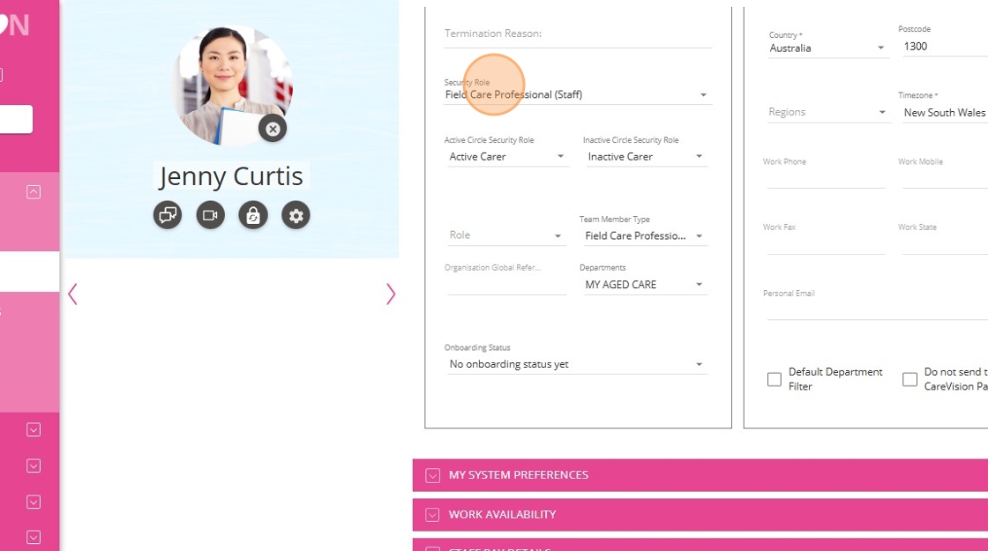
Task: Click the Termination Reason field
Action: [x=578, y=34]
